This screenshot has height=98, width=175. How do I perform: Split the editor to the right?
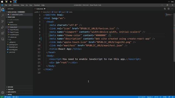coord(168,9)
